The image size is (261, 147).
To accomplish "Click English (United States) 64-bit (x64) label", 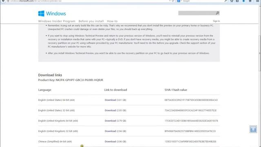I will point(56,100).
